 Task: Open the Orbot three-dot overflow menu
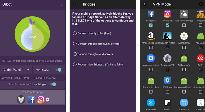click(x=62, y=4)
